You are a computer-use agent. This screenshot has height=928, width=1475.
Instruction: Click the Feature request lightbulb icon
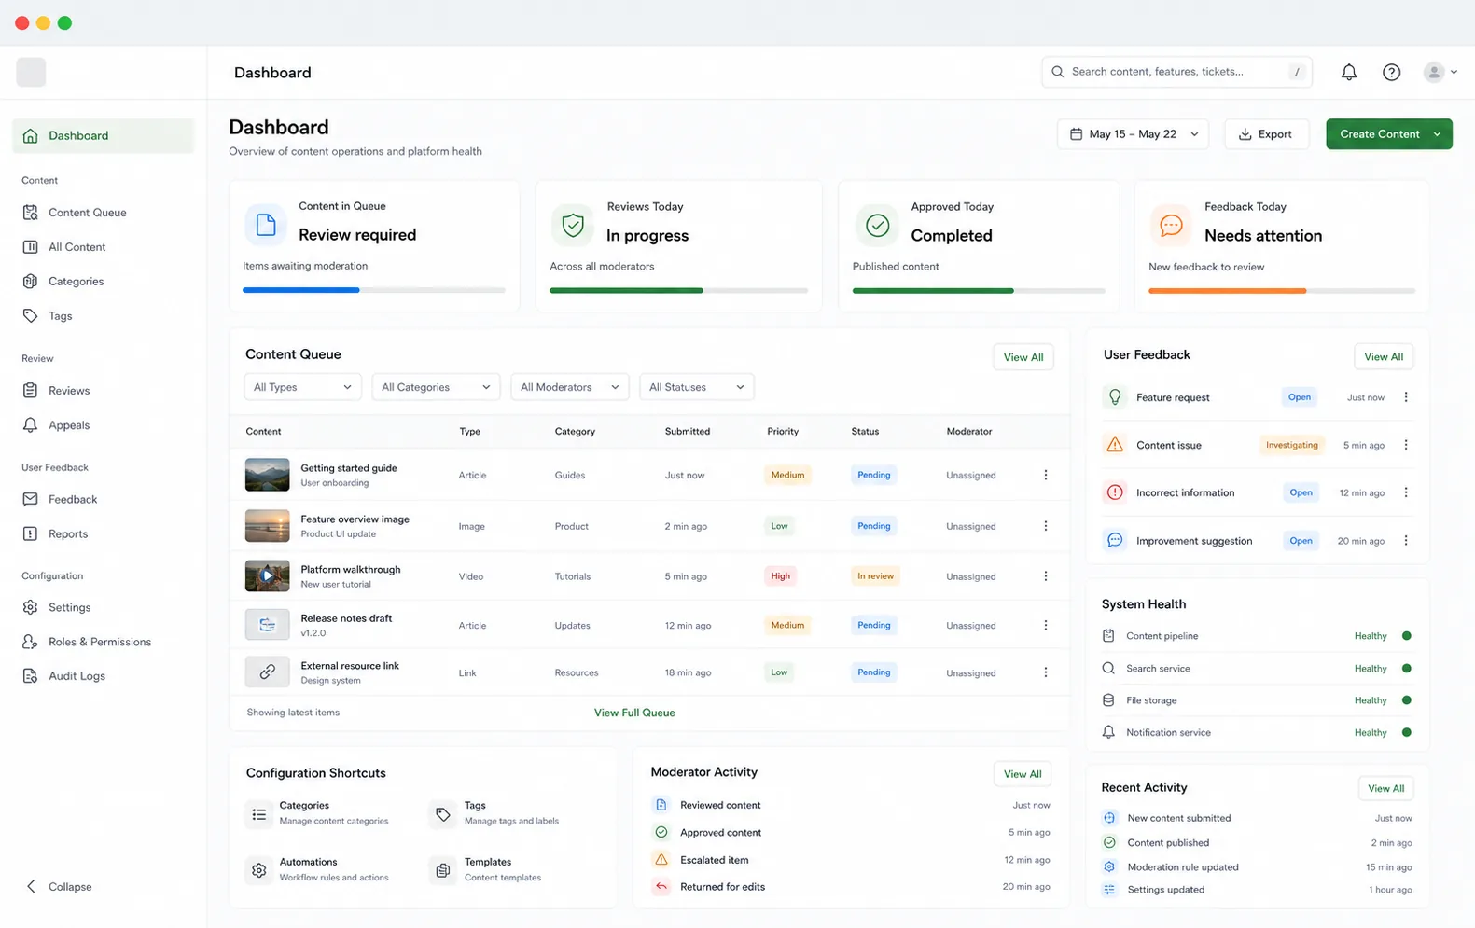tap(1115, 397)
